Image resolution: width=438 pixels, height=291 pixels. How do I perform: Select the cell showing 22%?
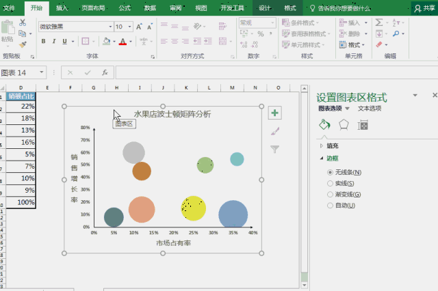pyautogui.click(x=21, y=106)
